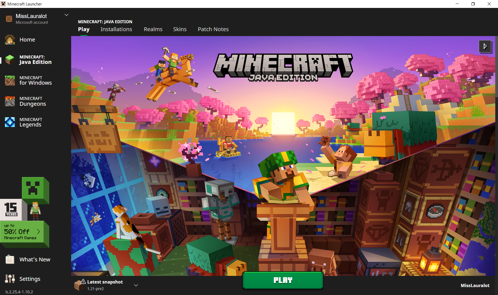Launch the game with the PLAY button
Screen dimensions: 498x295
[x=283, y=280]
